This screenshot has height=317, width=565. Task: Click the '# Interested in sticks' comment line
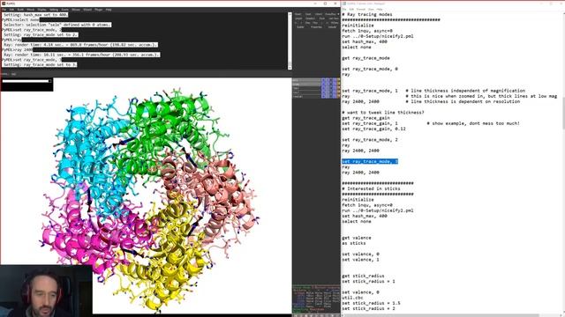coord(371,188)
